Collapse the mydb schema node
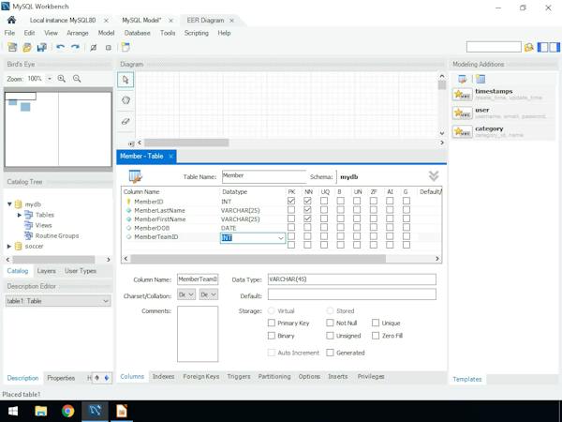562x422 pixels. [9, 204]
